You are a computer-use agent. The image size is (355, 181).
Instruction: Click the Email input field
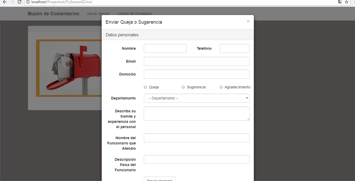(196, 61)
